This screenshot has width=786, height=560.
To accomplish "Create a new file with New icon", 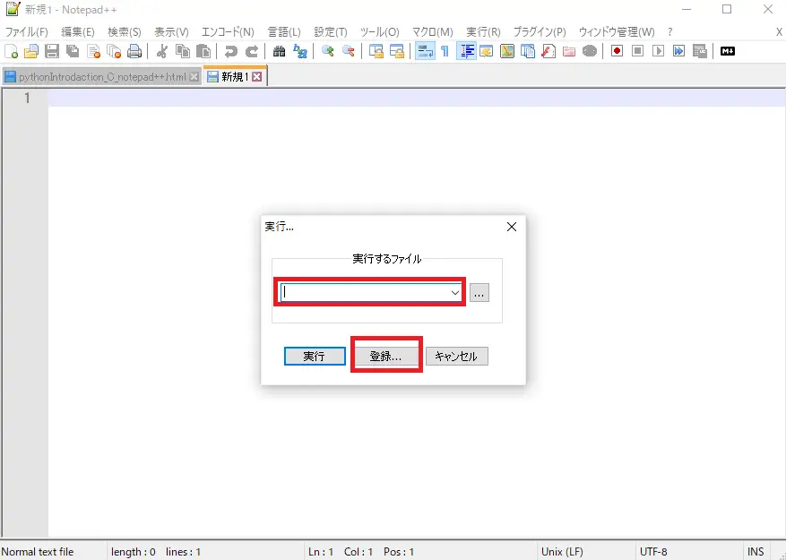I will pos(11,51).
